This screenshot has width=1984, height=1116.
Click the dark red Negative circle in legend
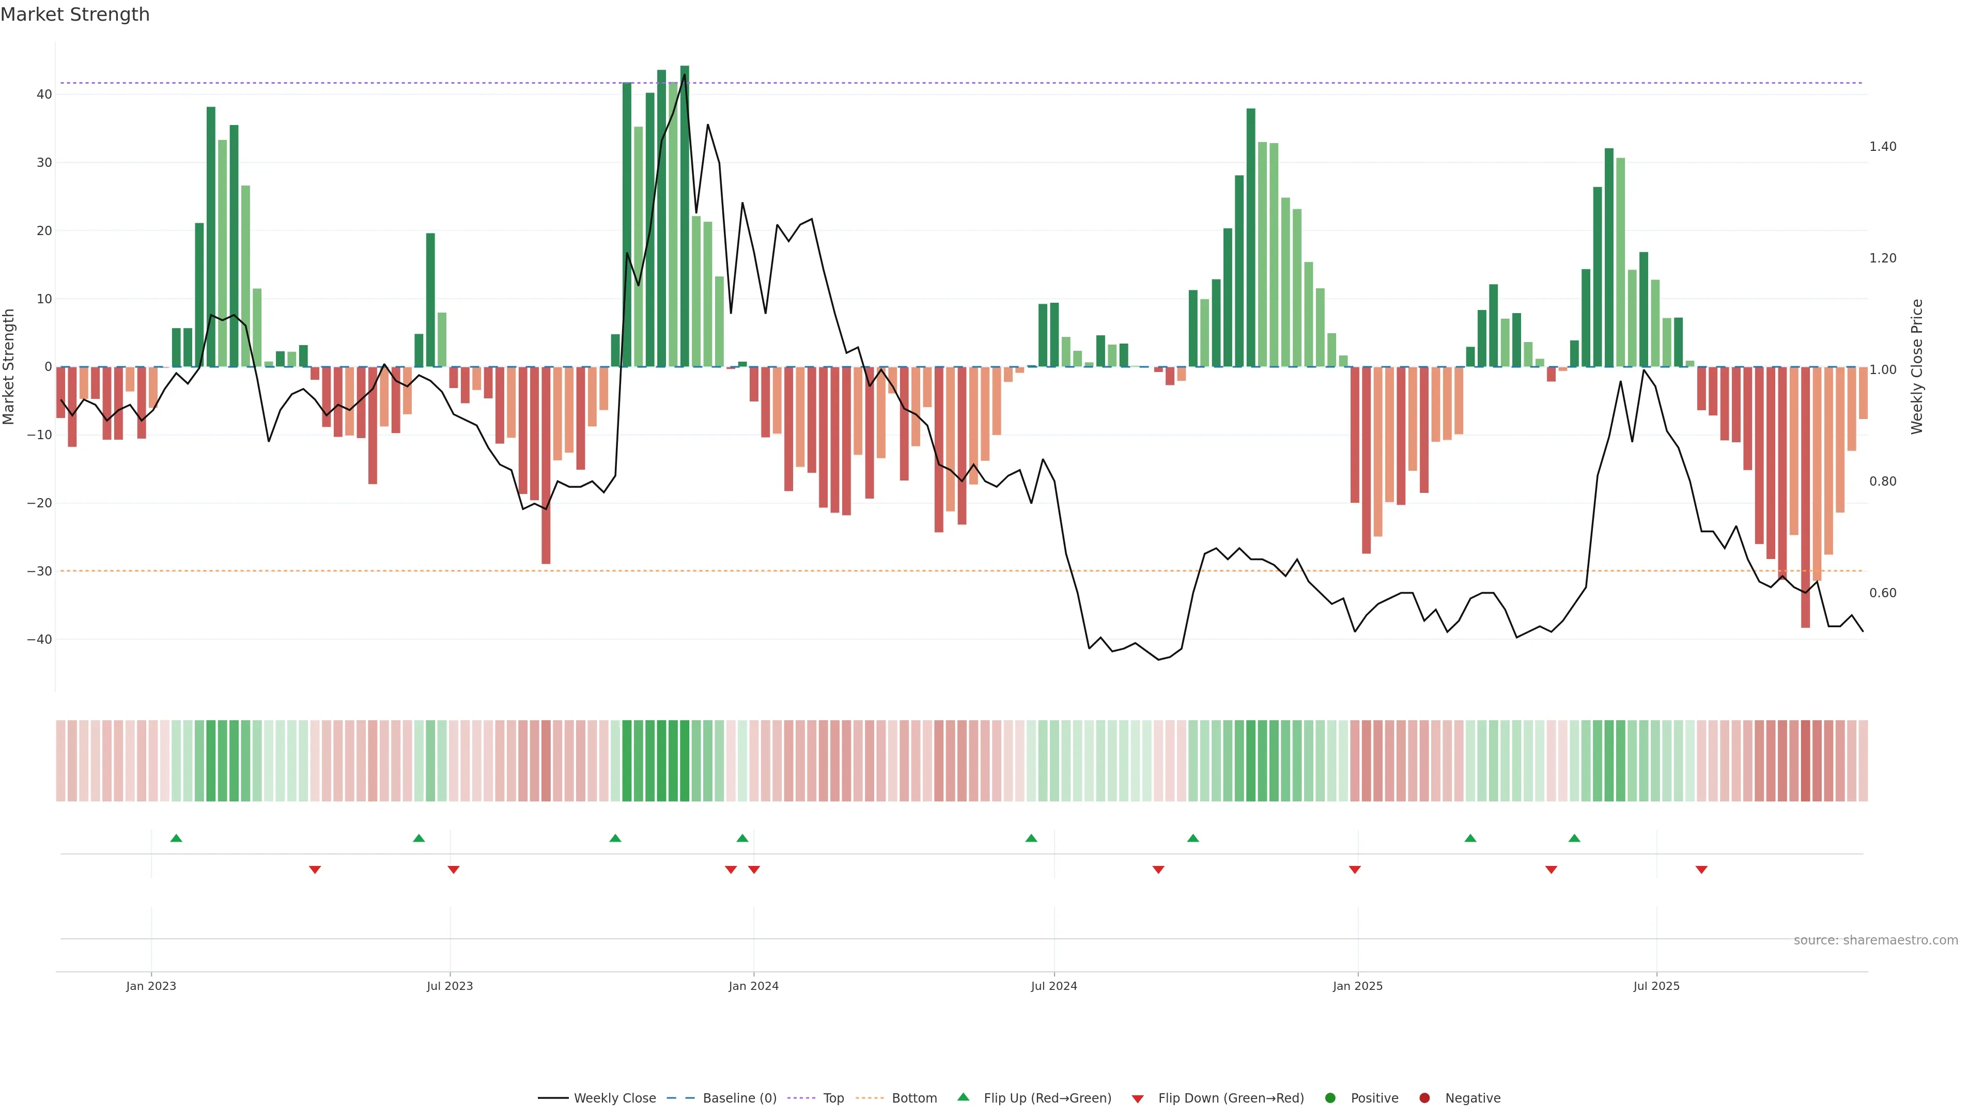1424,1098
